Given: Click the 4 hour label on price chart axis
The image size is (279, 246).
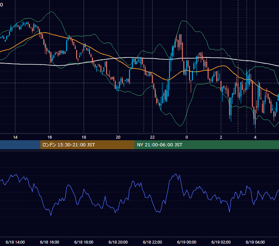Looking at the screenshot, I should click(x=255, y=137).
